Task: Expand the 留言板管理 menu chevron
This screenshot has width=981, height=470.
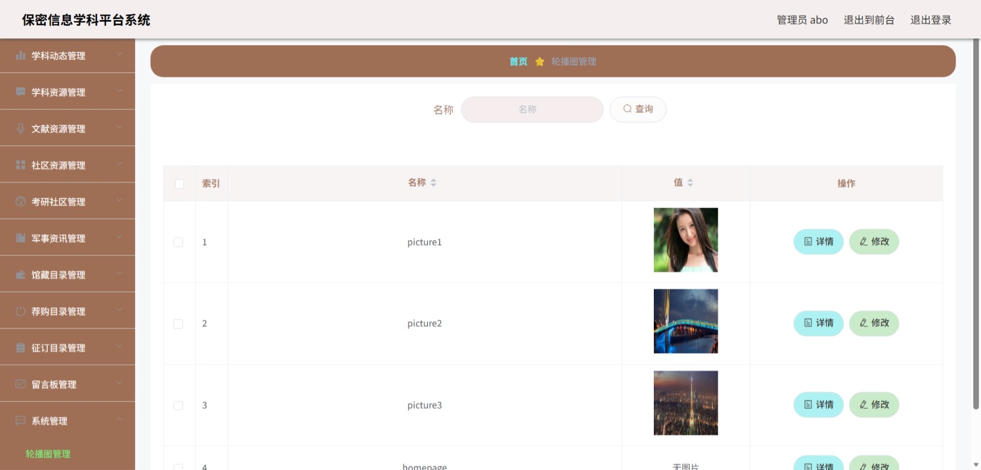Action: pyautogui.click(x=119, y=383)
